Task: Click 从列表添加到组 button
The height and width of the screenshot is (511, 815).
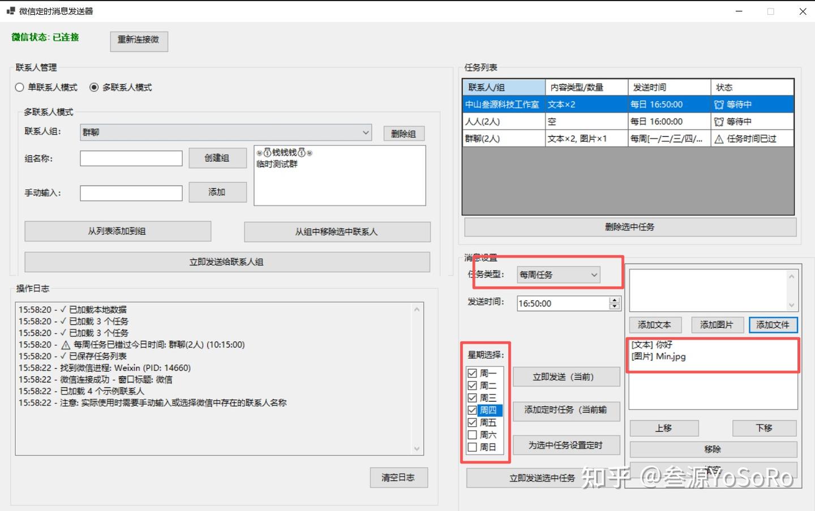Action: (118, 231)
